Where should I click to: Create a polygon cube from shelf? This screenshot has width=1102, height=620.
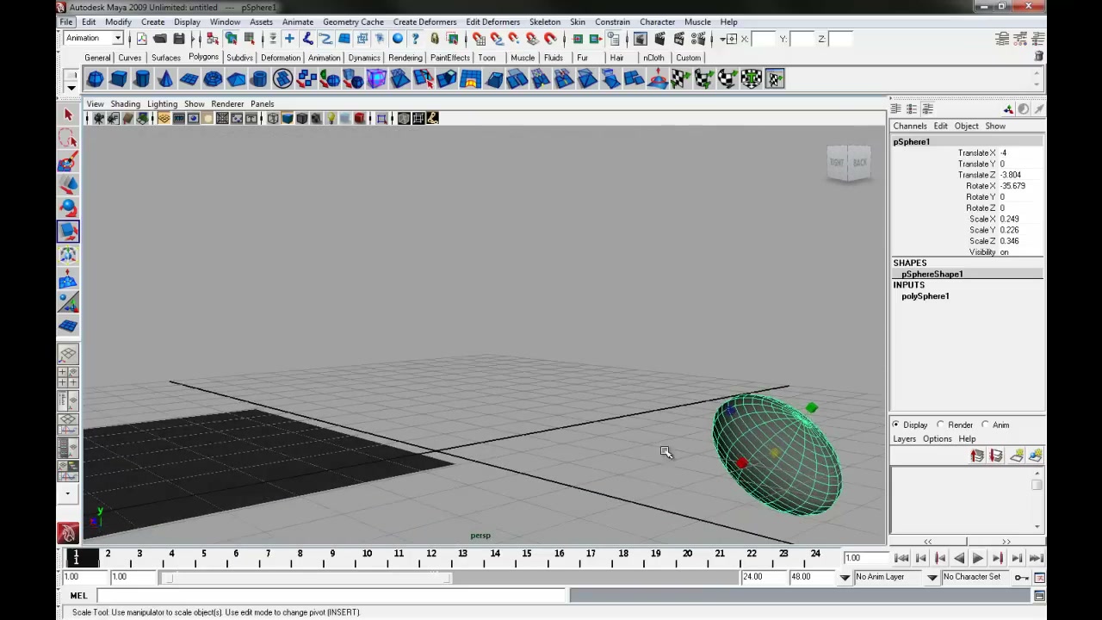119,79
